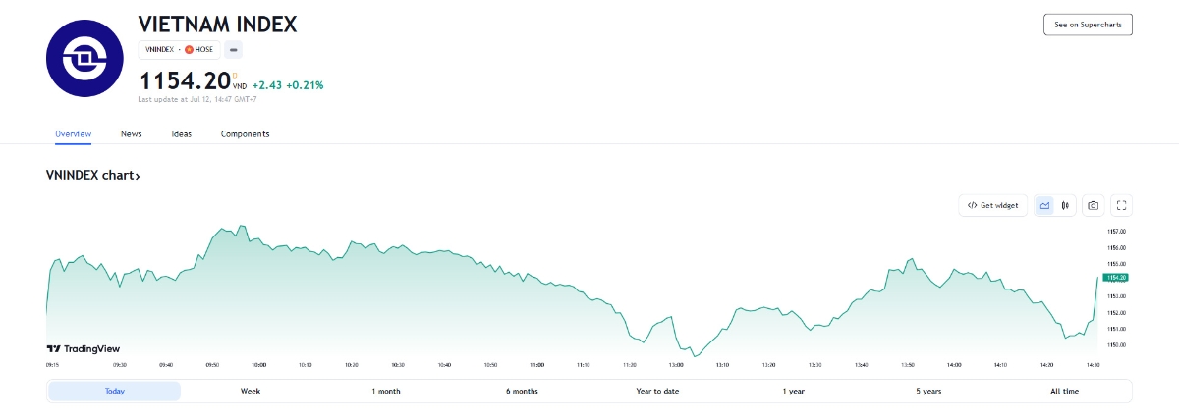The width and height of the screenshot is (1179, 420).
Task: Click the VNINDEX HOSE symbol tag
Action: coord(179,49)
